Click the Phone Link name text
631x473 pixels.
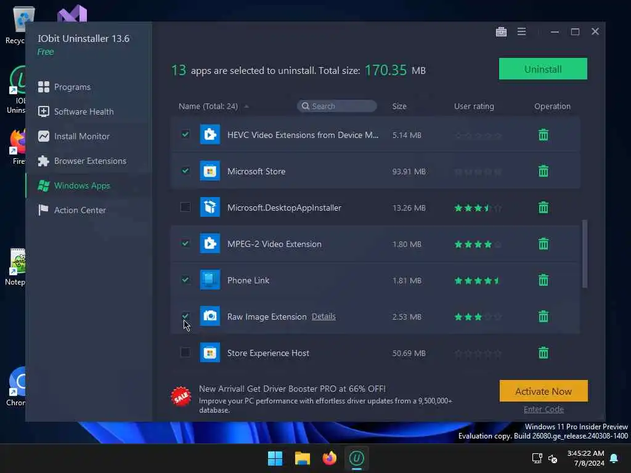(x=248, y=280)
